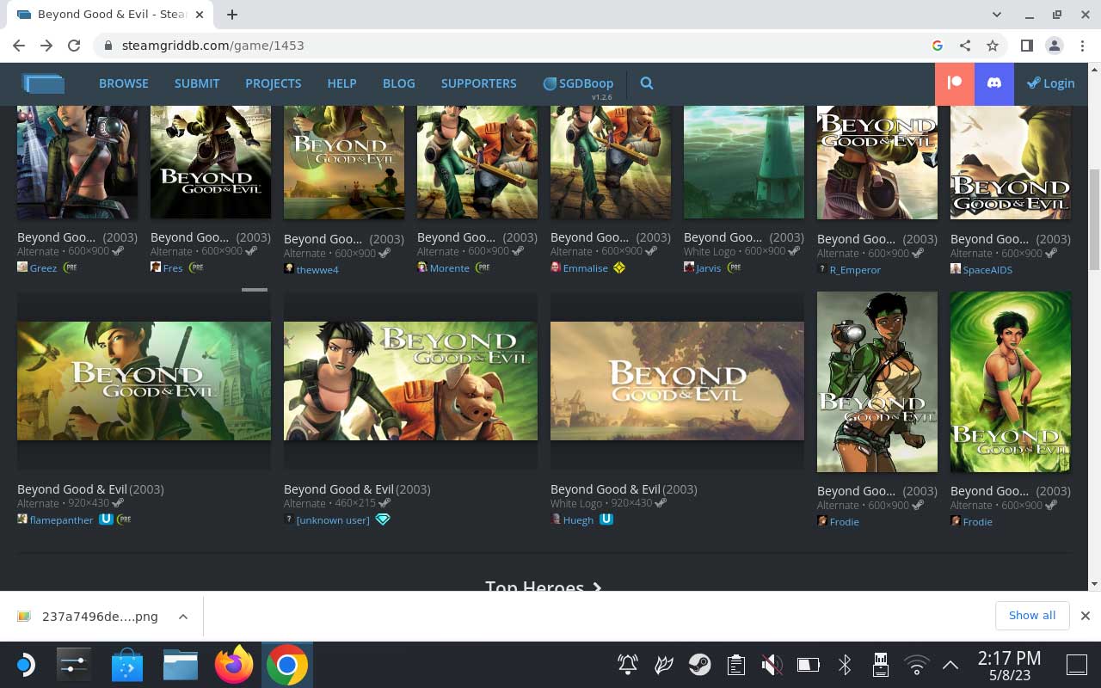Viewport: 1101px width, 688px height.
Task: Open the SteamGridDB logo home link
Action: (44, 83)
